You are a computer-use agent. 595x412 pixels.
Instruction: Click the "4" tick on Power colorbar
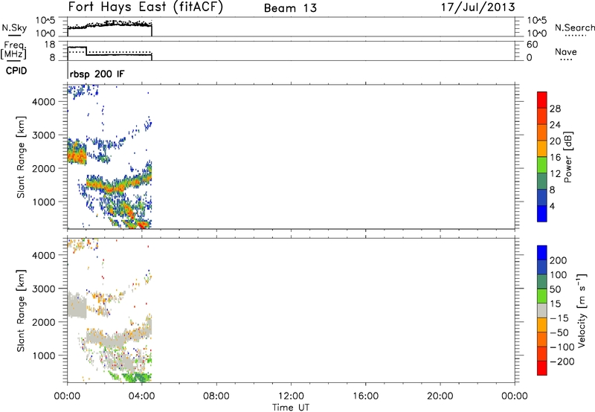[x=553, y=206]
